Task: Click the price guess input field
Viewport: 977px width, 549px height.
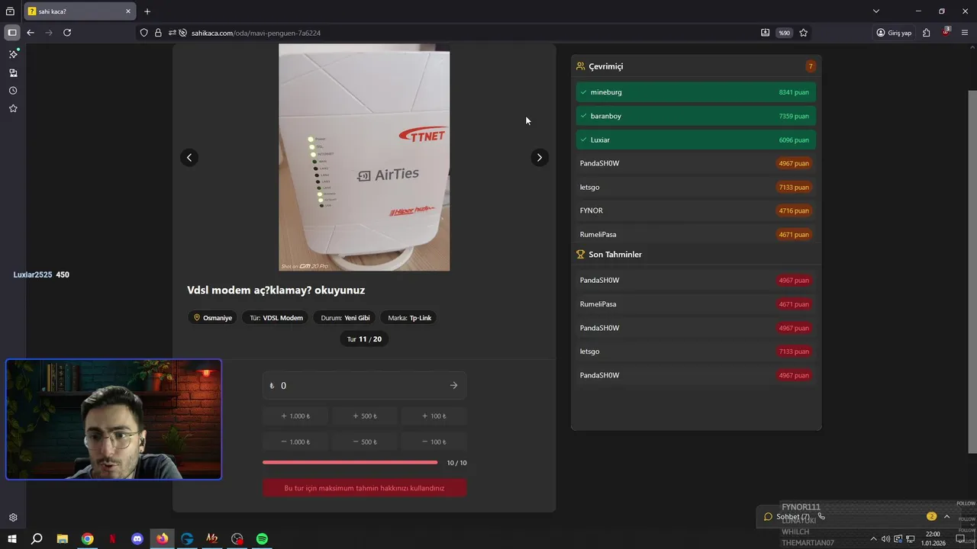Action: coord(364,386)
